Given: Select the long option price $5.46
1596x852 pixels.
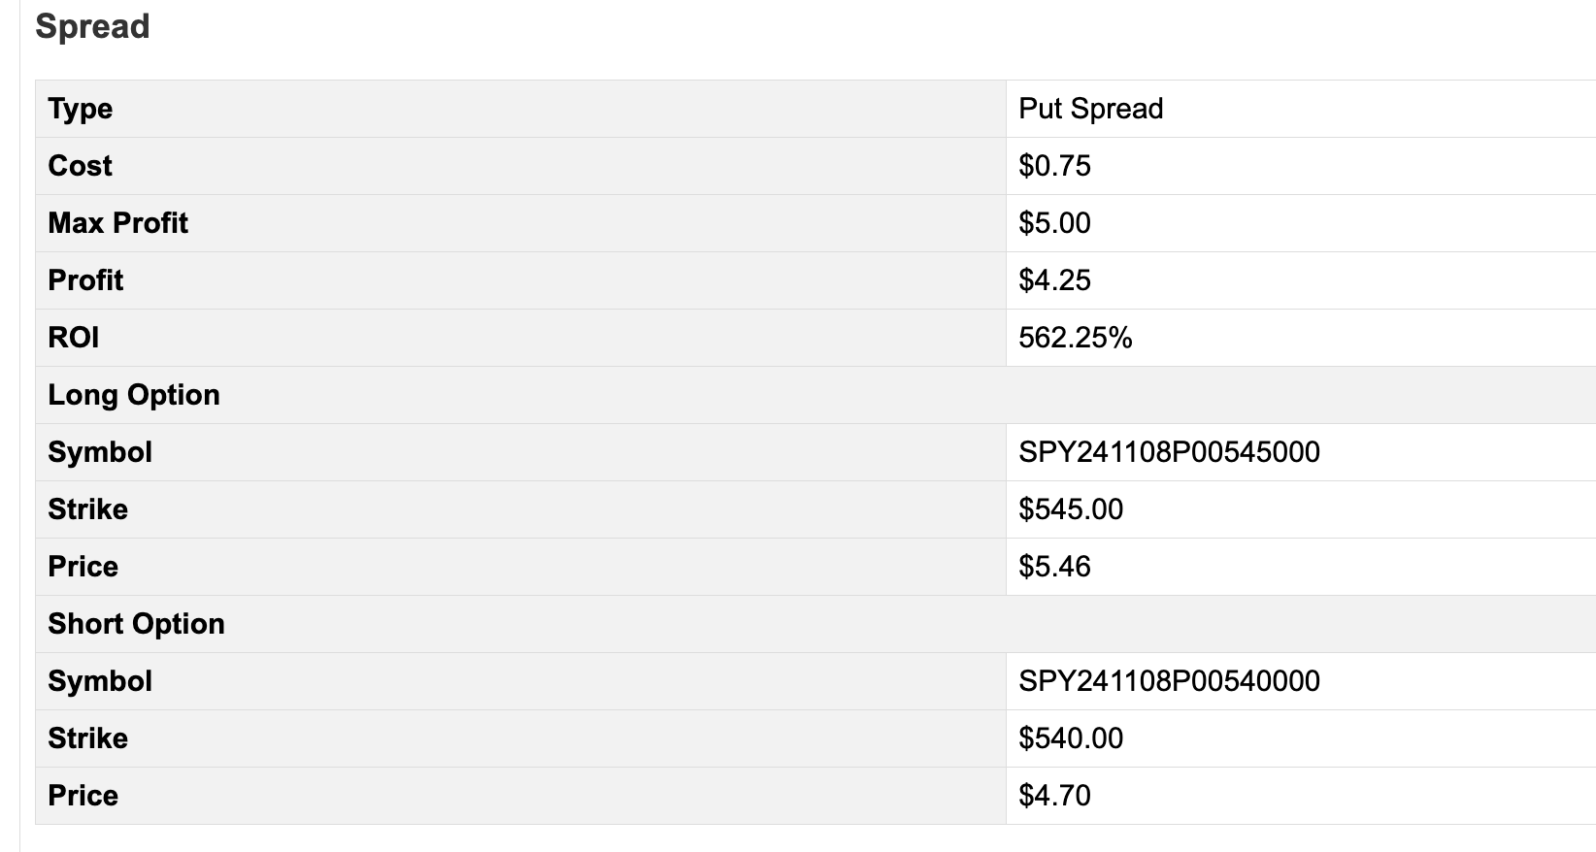Looking at the screenshot, I should click(1054, 567).
